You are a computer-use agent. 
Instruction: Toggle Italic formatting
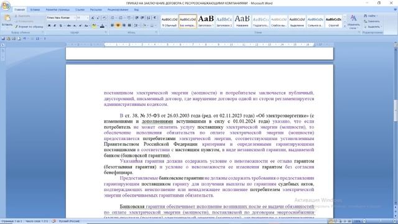point(55,26)
